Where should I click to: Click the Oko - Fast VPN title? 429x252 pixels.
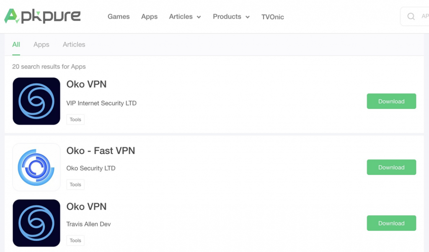101,150
